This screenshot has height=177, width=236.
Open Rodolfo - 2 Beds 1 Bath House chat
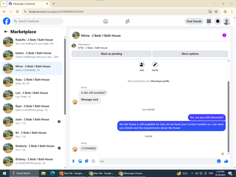(x=32, y=42)
